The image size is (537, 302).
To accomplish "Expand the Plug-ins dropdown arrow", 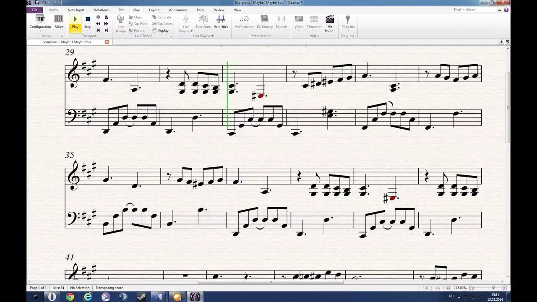I will pyautogui.click(x=348, y=31).
